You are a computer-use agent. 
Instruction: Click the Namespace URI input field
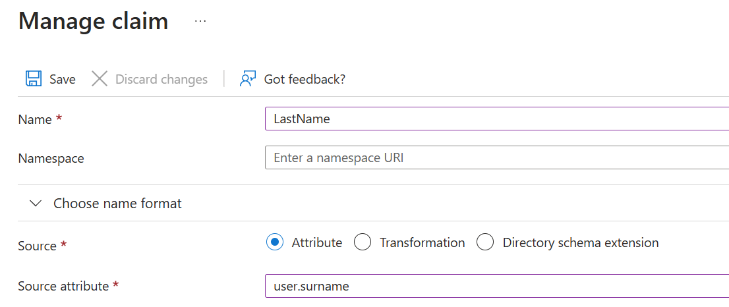click(497, 158)
